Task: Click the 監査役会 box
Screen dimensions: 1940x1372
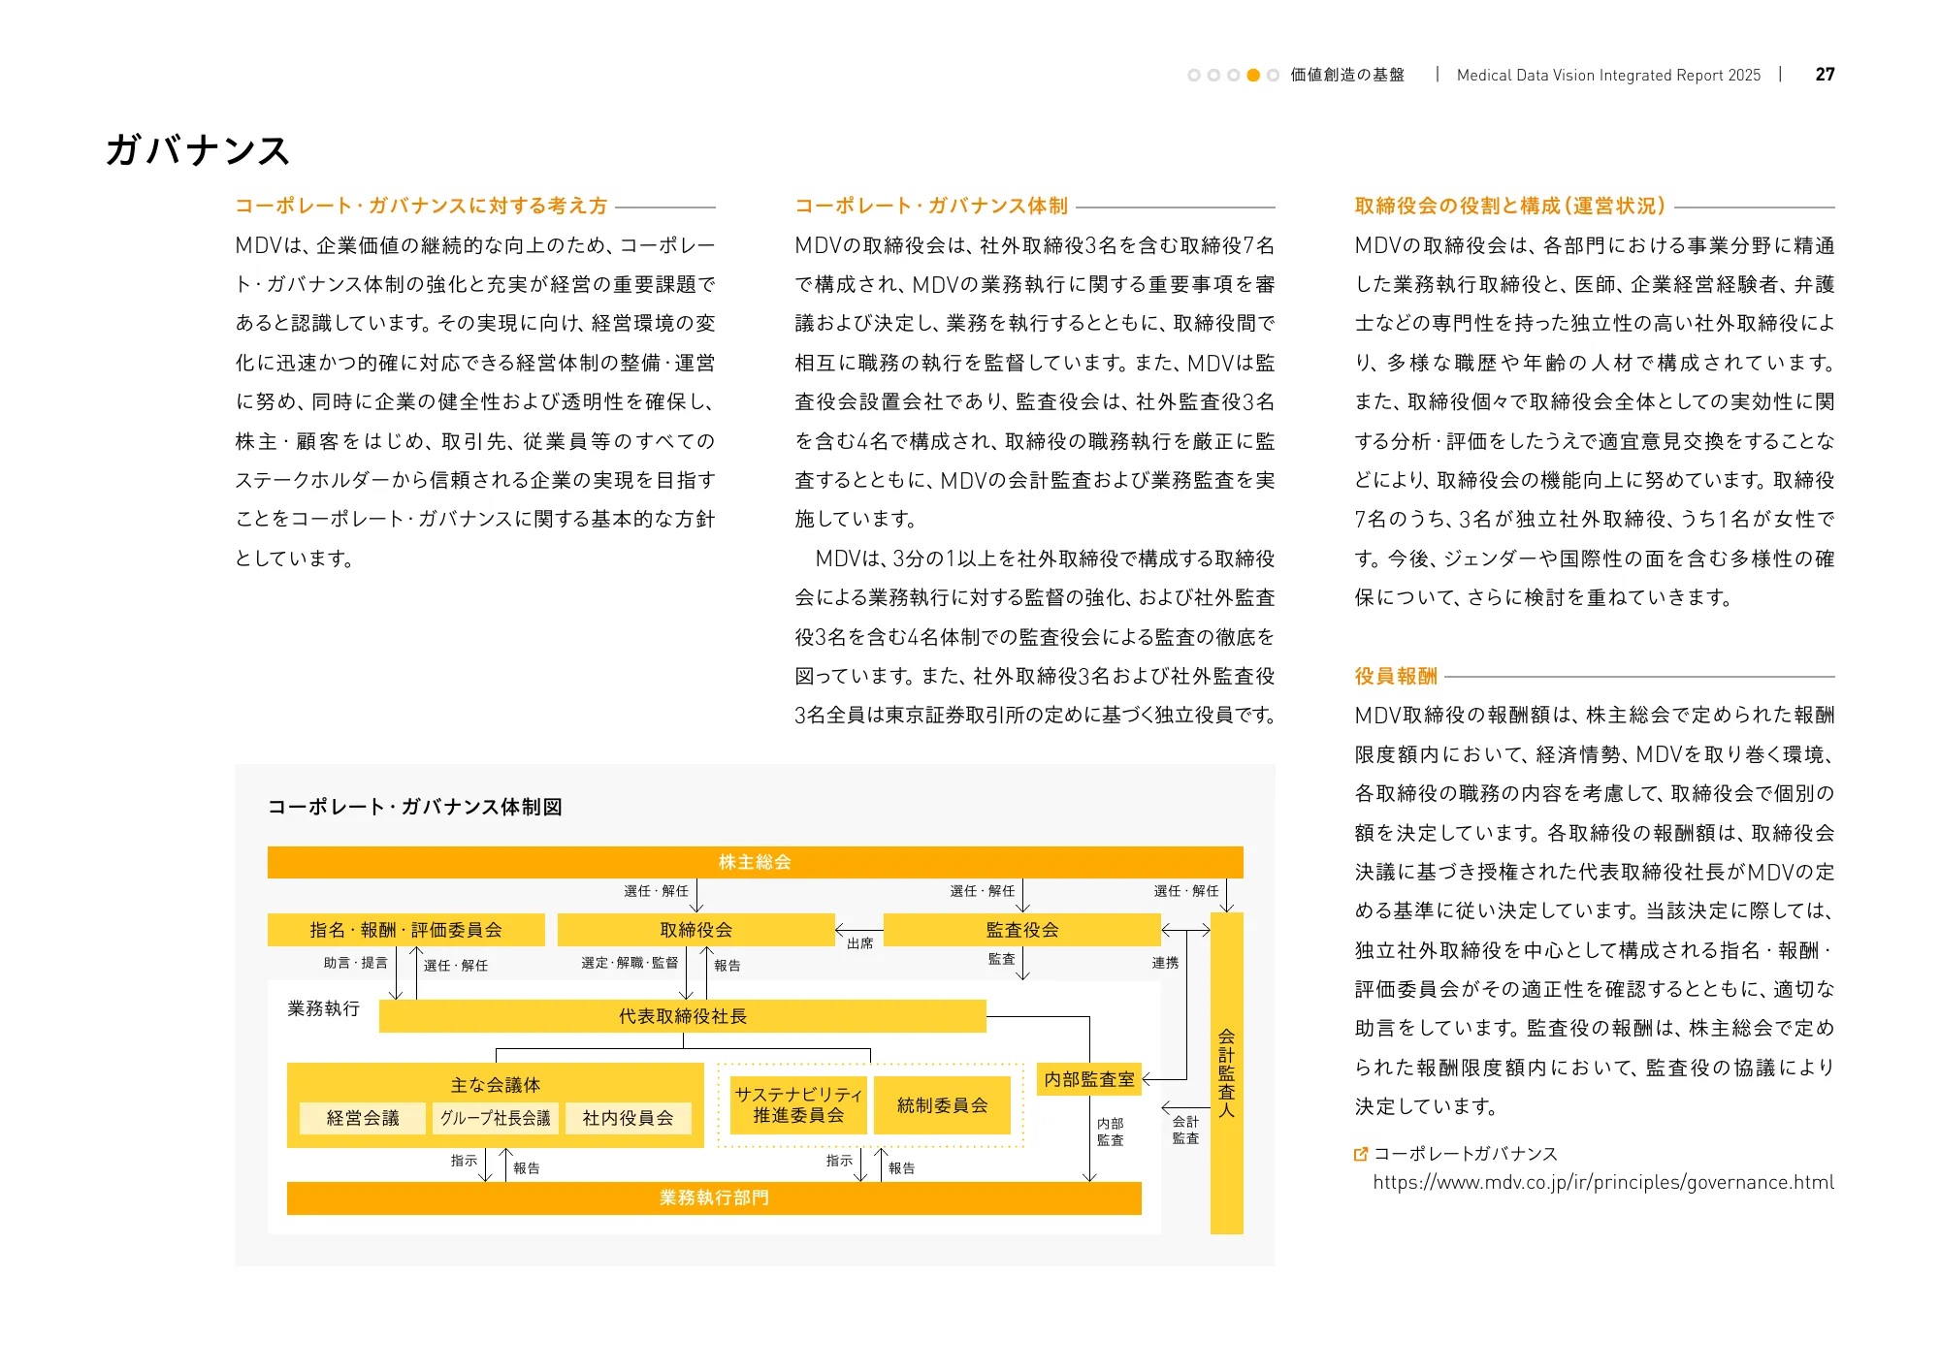Action: point(1021,930)
